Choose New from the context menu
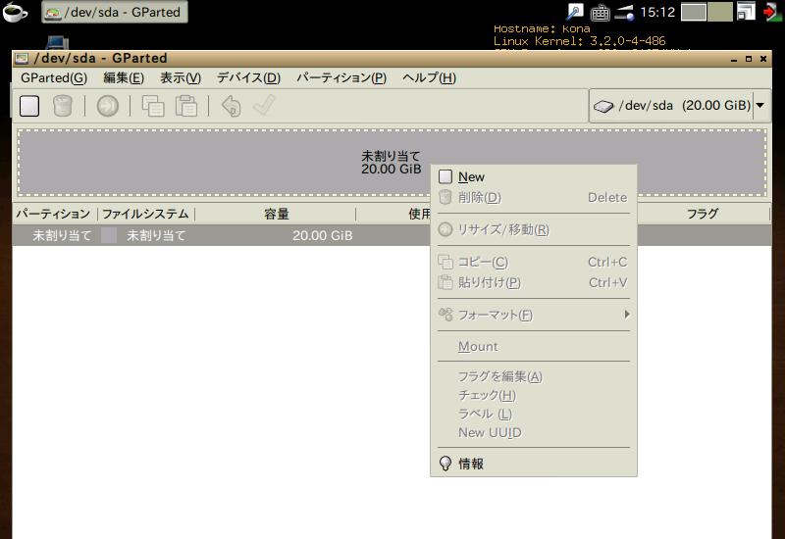Viewport: 785px width, 539px height. [534, 177]
